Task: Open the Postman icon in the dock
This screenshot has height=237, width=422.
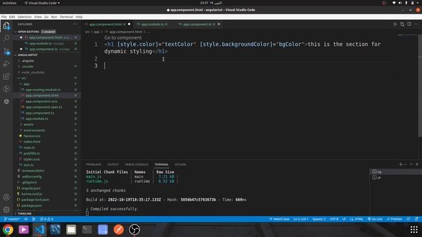Action: [119, 230]
